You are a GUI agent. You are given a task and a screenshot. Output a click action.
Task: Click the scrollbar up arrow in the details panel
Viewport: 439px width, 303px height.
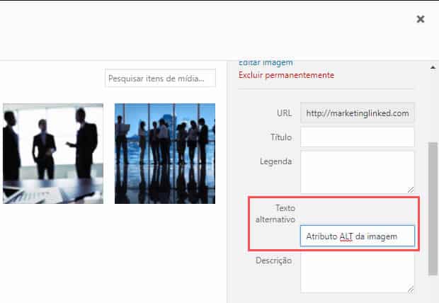coord(433,68)
